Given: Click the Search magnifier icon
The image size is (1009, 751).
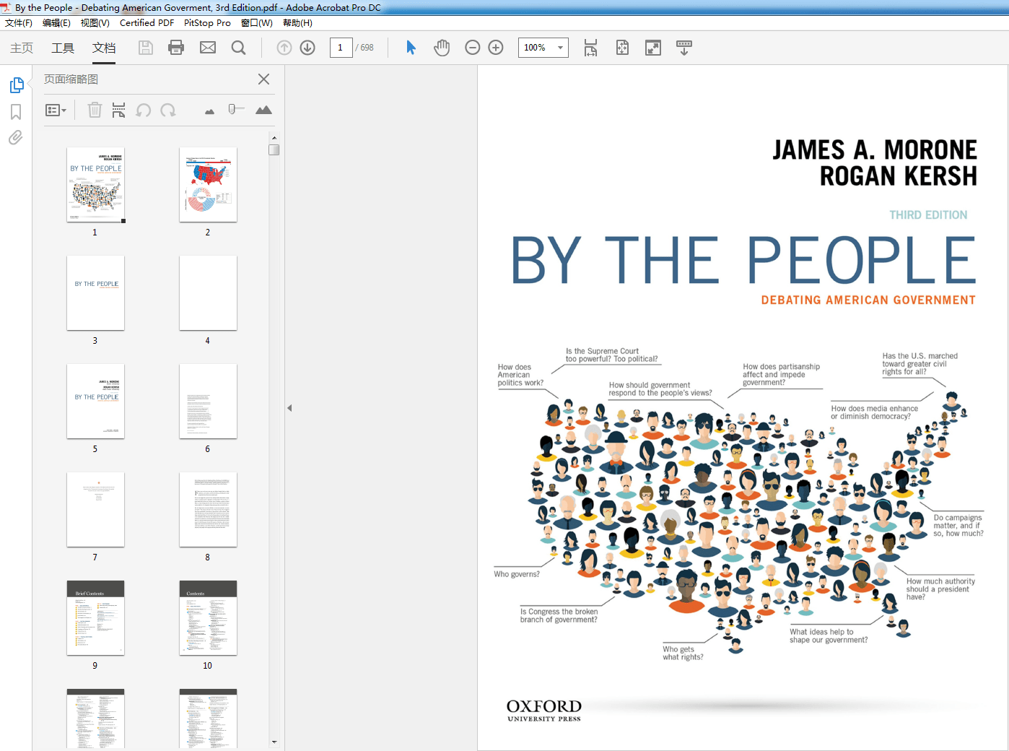Looking at the screenshot, I should click(x=239, y=48).
